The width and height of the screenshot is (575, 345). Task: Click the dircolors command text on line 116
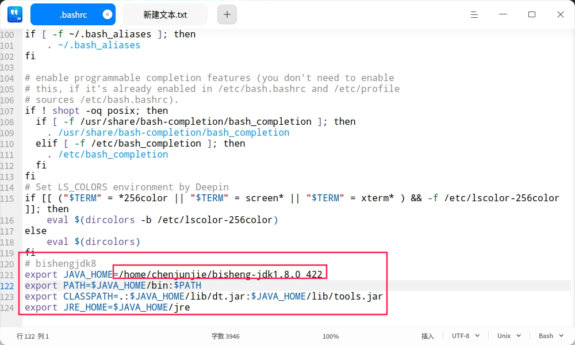point(109,220)
